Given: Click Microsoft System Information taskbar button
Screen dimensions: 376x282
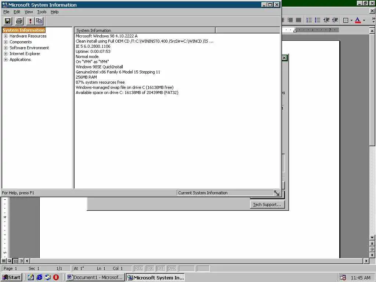Looking at the screenshot, I should click(x=155, y=278).
